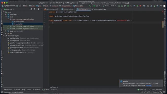The width and height of the screenshot is (167, 94).
Task: Open the Run tool window
Action: click(46, 90)
